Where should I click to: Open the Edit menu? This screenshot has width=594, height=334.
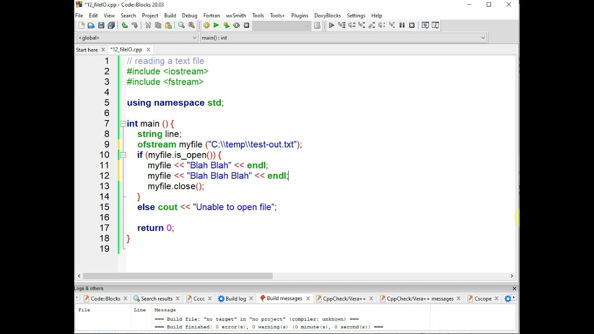[x=93, y=15]
